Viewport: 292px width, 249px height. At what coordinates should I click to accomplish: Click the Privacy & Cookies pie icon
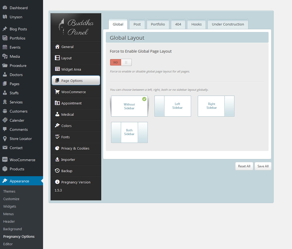click(x=57, y=148)
